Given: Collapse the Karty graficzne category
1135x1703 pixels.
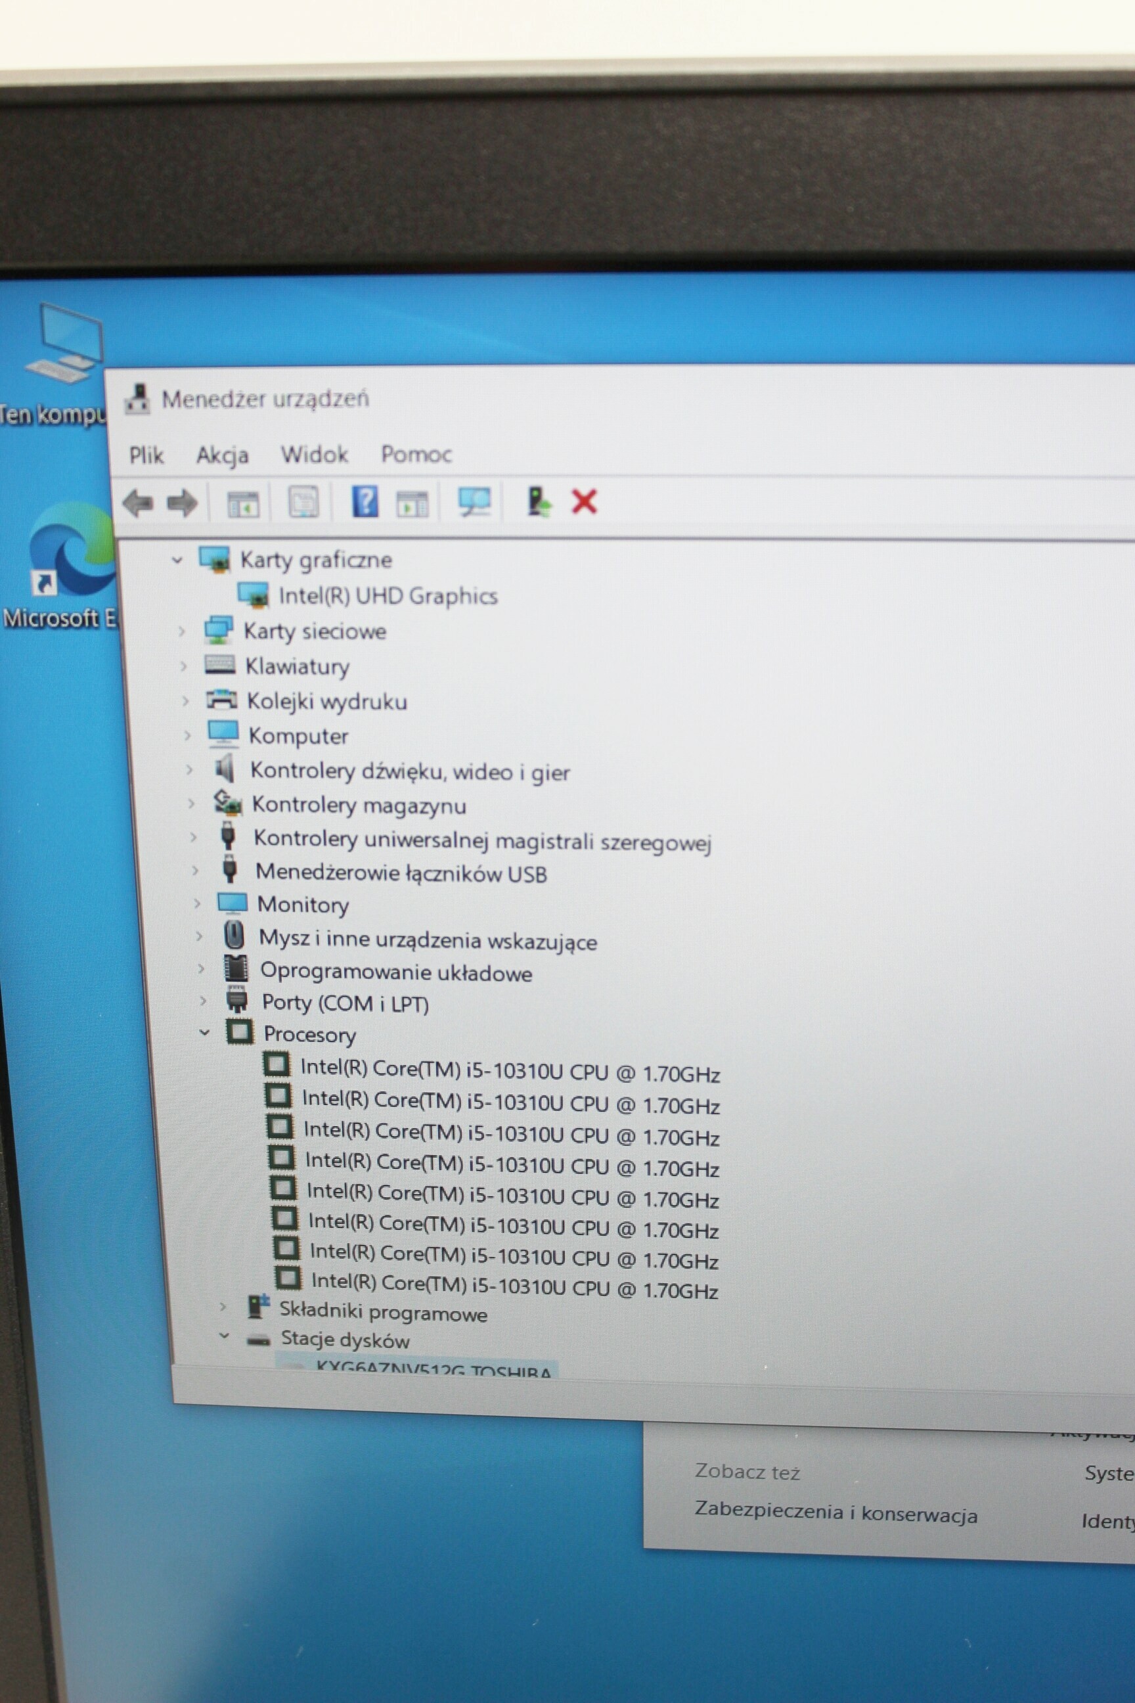Looking at the screenshot, I should coord(177,560).
